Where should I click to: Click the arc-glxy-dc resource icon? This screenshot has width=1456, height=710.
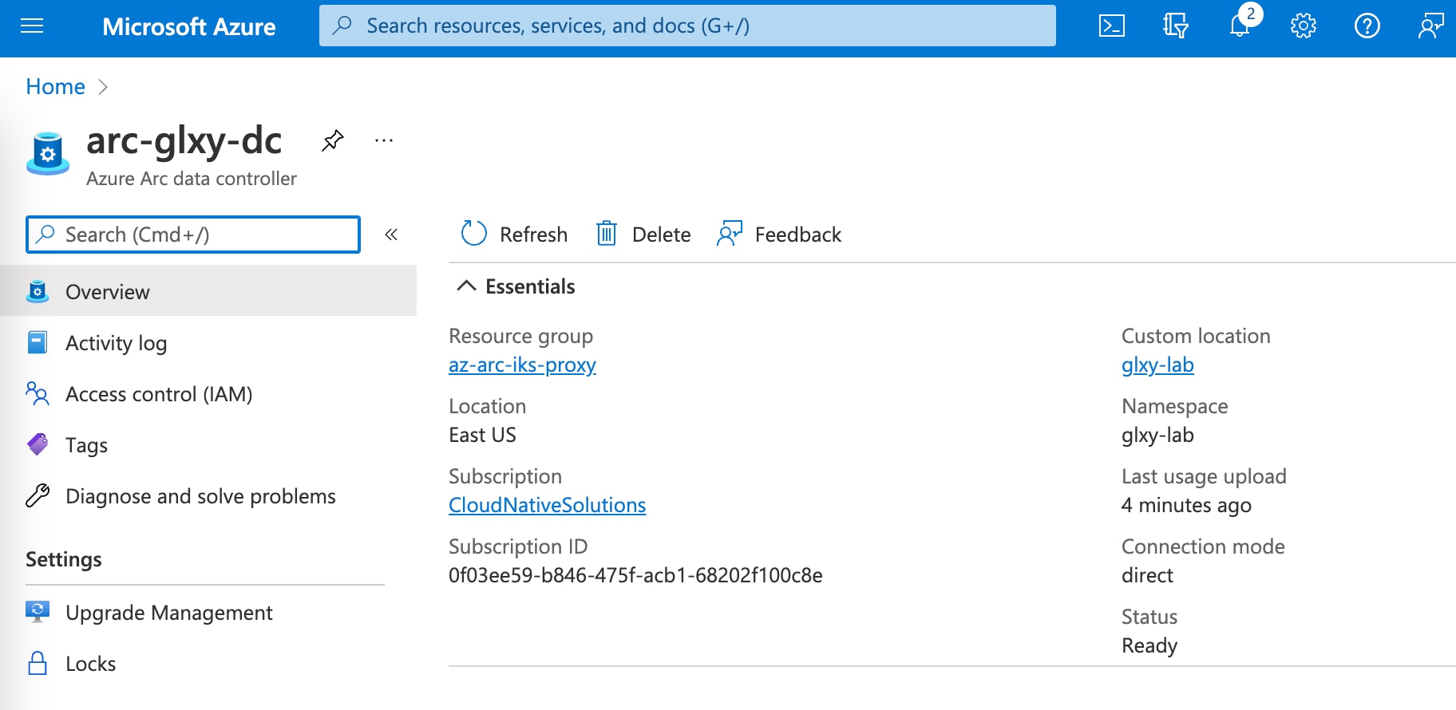(48, 153)
